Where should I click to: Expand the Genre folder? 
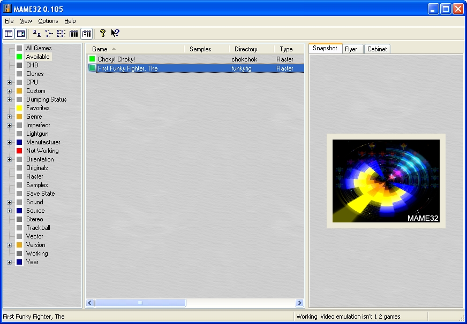[x=9, y=117]
